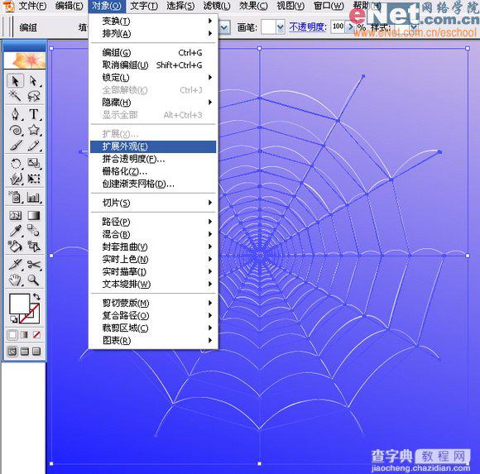Select the Lasso tool
This screenshot has height=474, width=480.
point(33,97)
